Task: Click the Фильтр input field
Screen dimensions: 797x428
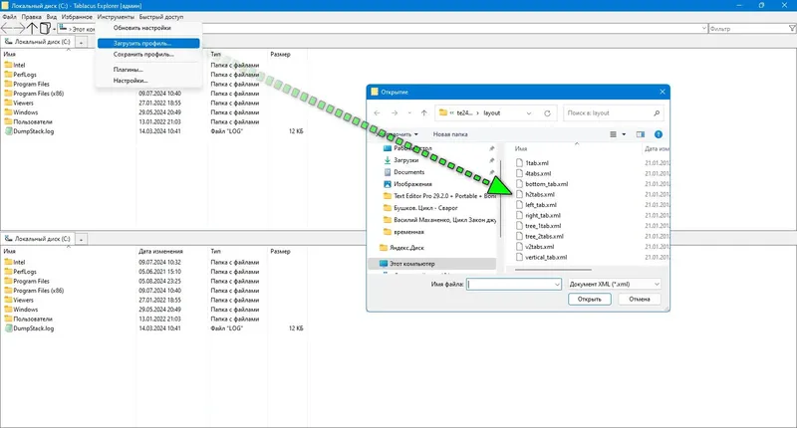Action: (748, 29)
